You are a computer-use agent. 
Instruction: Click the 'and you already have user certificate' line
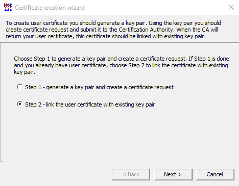(x=121, y=65)
